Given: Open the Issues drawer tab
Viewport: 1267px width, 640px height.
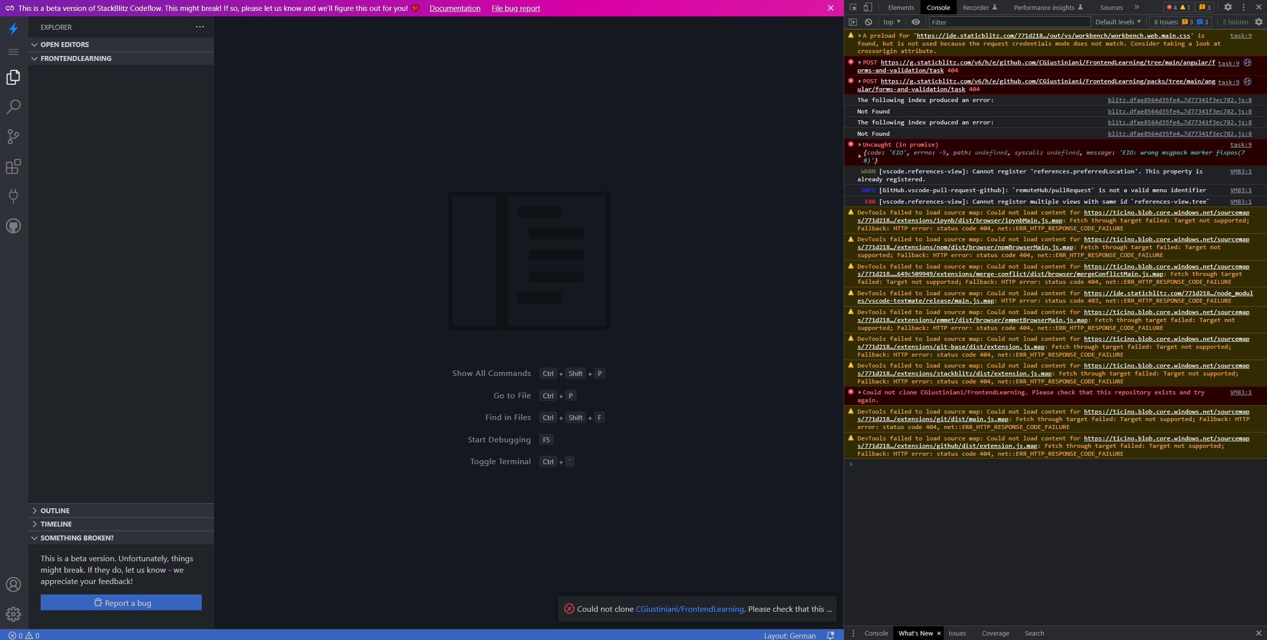Looking at the screenshot, I should [x=957, y=633].
